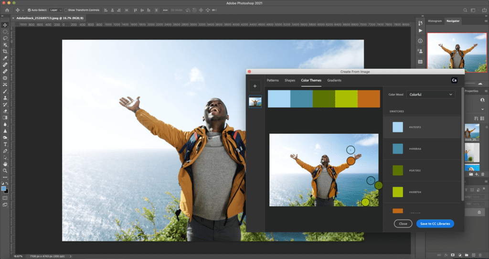Screen dimensions: 489x259
Task: Click the orange color picker circle on preview
Action: point(351,161)
